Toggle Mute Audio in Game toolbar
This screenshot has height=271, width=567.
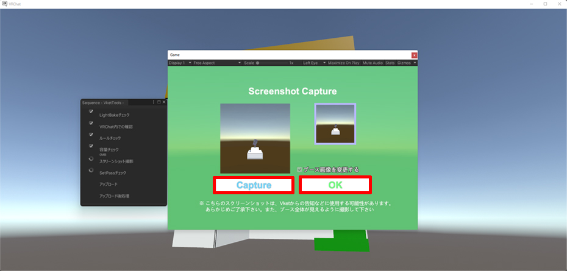click(x=373, y=63)
